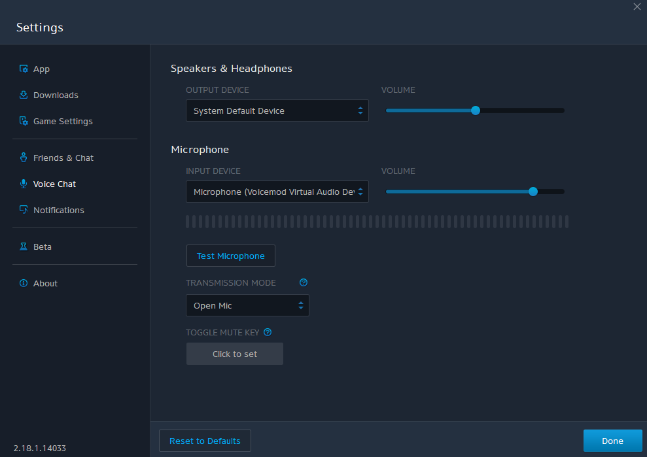Viewport: 647px width, 457px height.
Task: Click the Friends & Chat person icon
Action: pyautogui.click(x=24, y=158)
